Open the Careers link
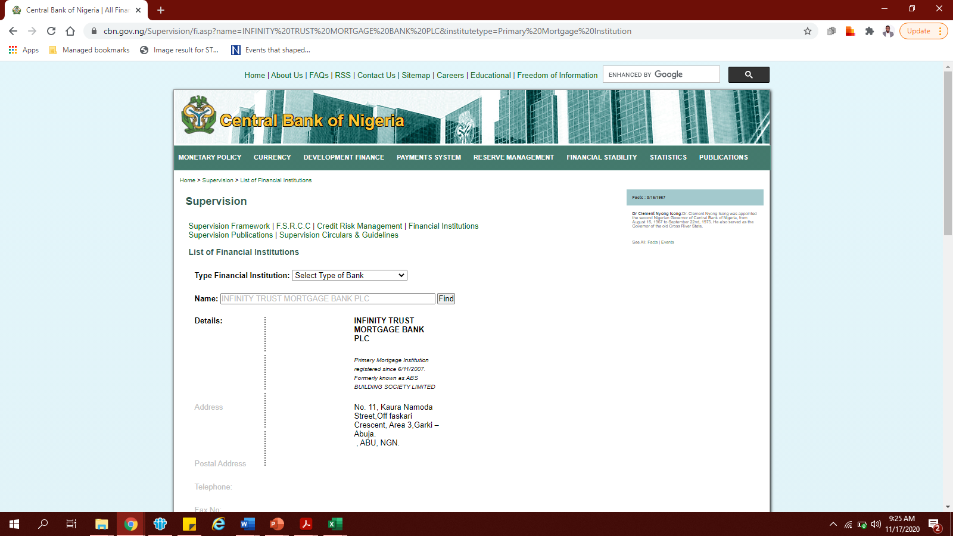 pyautogui.click(x=450, y=76)
